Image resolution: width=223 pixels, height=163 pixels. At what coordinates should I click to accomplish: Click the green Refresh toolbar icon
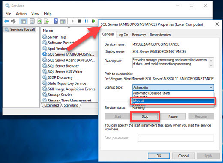pyautogui.click(x=39, y=21)
